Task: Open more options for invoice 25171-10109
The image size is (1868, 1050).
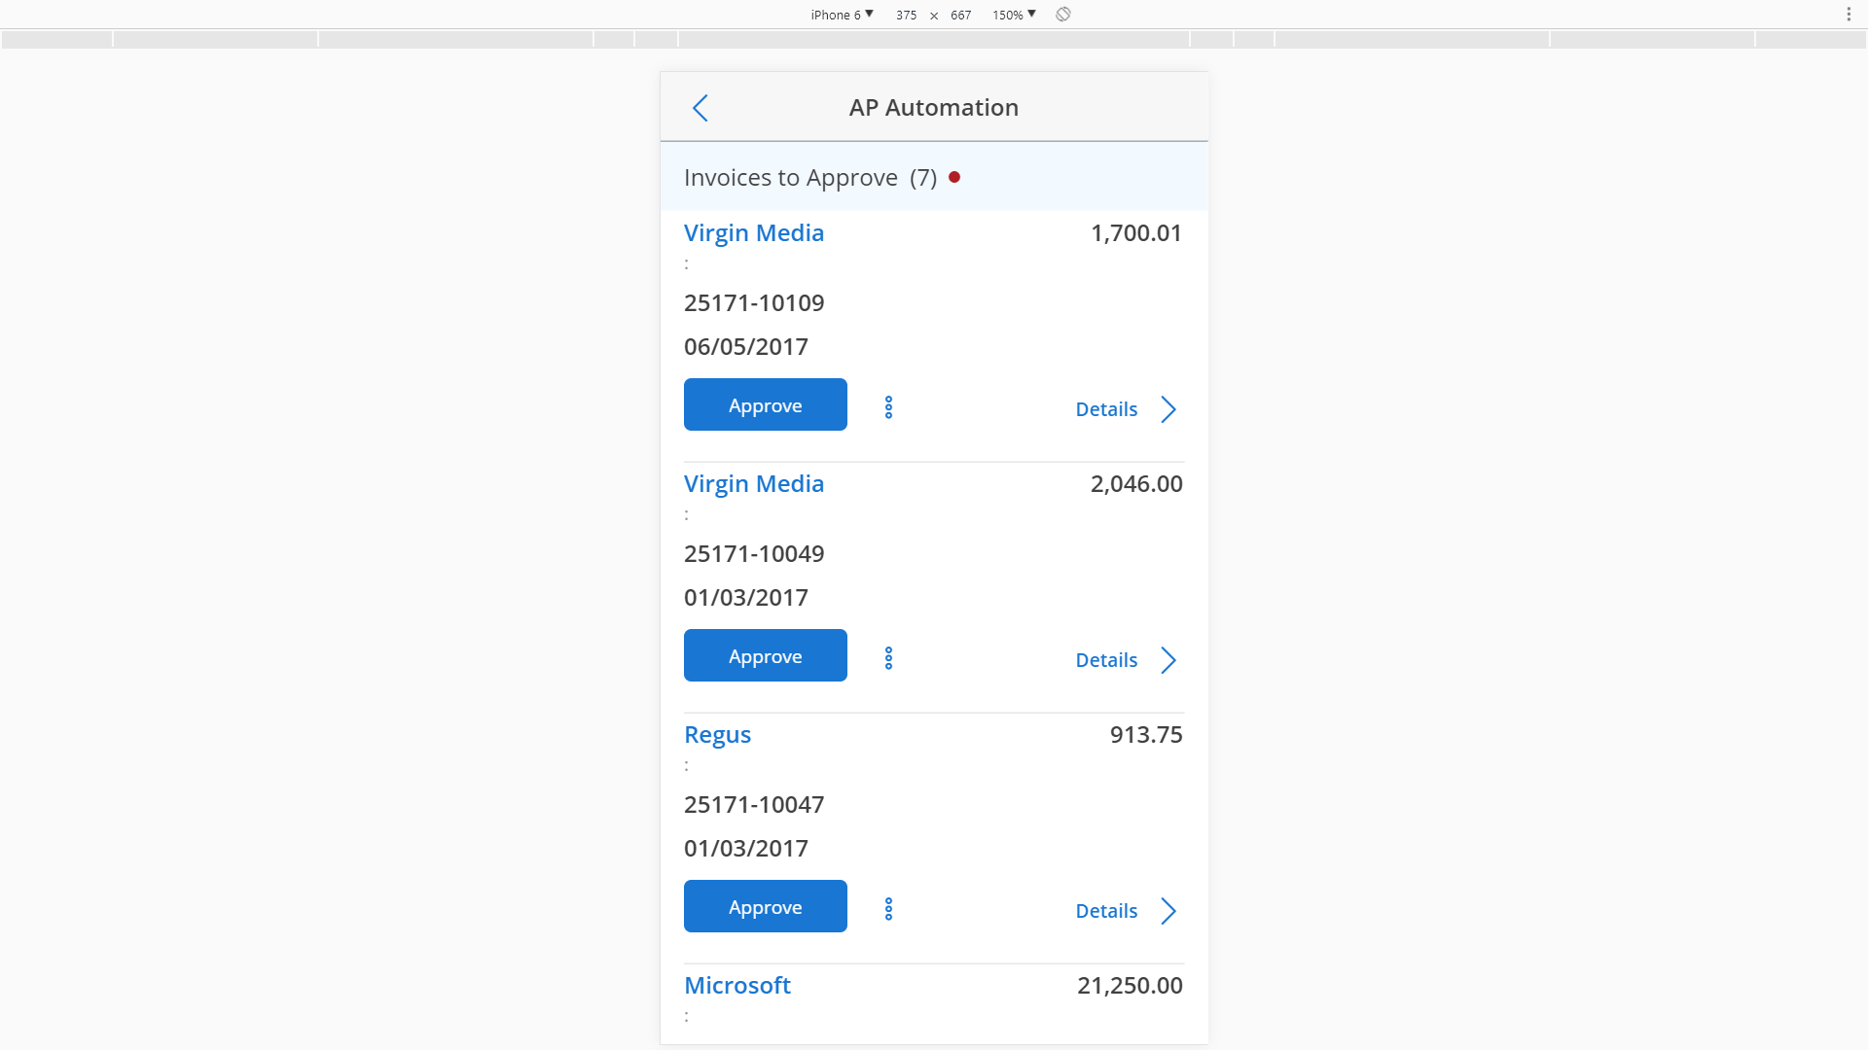Action: [x=888, y=407]
